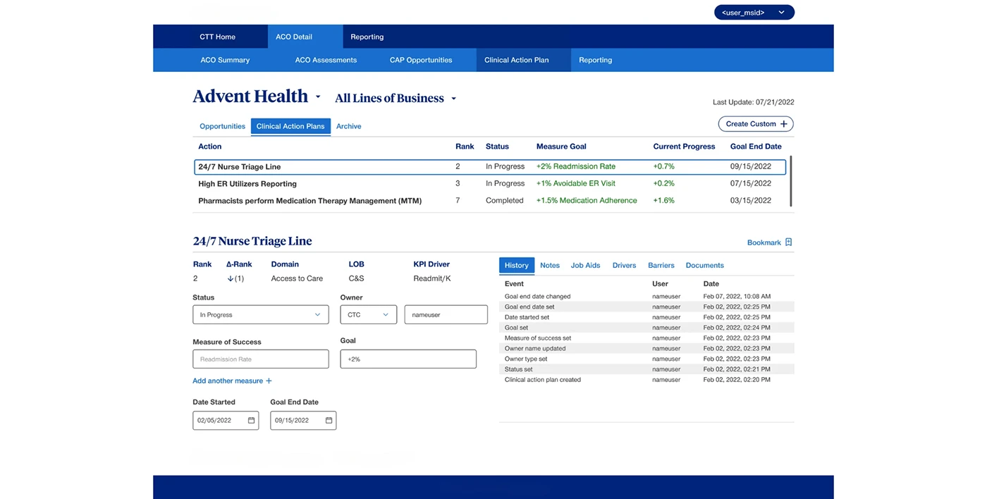Open calendar icon in Goal End Date field

pos(329,421)
